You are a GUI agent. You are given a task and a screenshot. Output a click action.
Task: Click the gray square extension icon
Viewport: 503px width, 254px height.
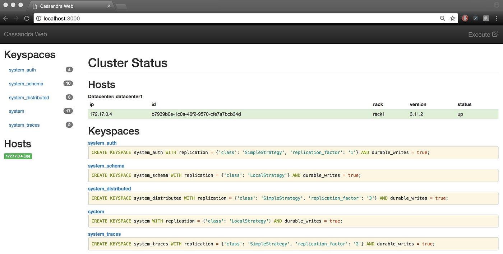click(x=486, y=18)
